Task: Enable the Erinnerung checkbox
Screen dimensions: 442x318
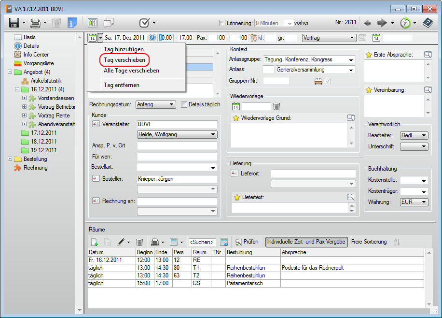Action: [x=222, y=23]
